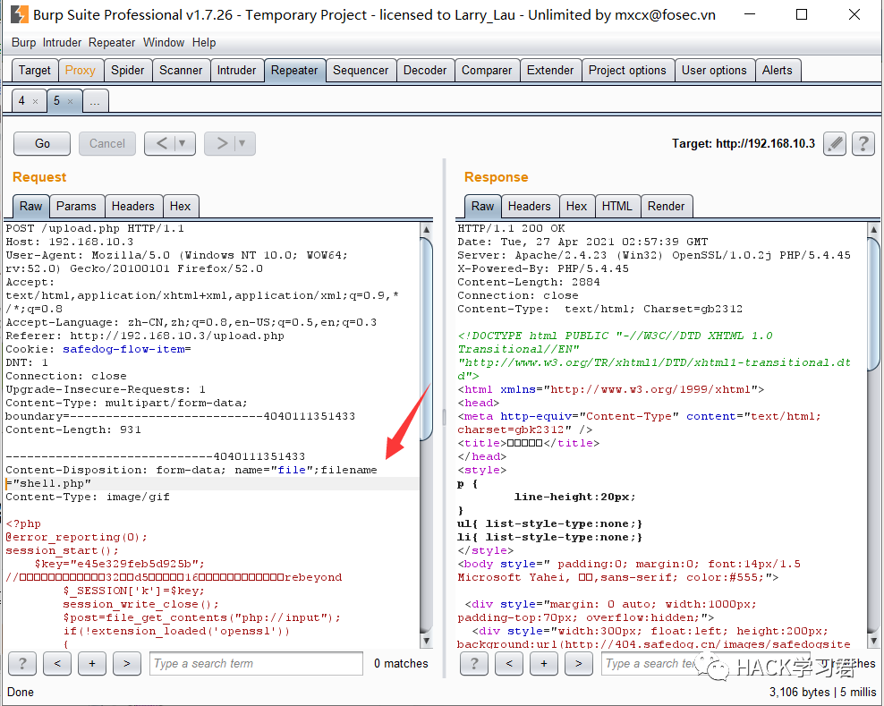Click the safedog-flow-item cookie text

tap(123, 350)
